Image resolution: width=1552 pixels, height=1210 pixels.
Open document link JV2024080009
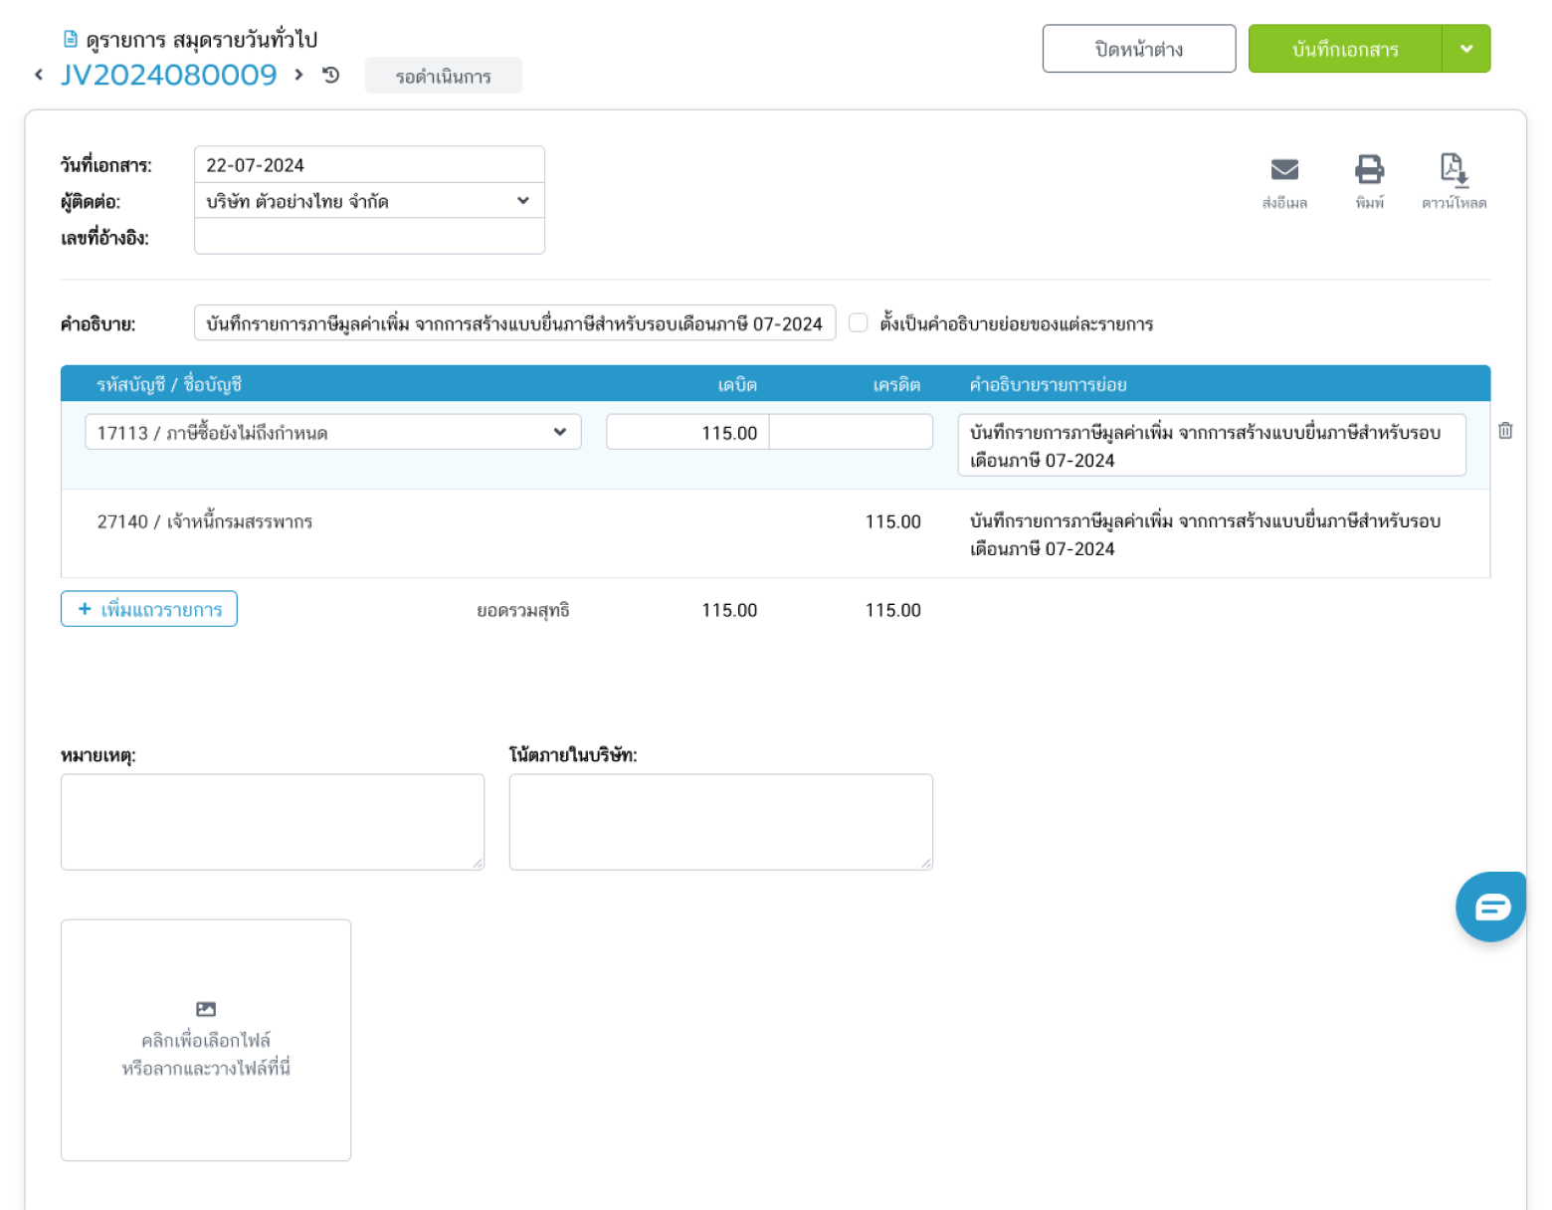pyautogui.click(x=169, y=75)
